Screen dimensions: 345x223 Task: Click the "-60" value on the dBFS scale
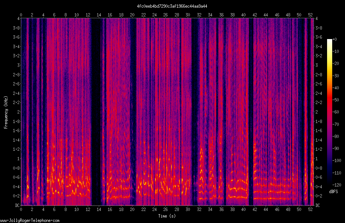pos(335,112)
